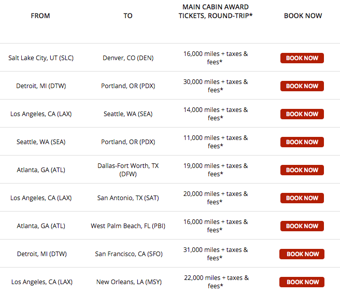The width and height of the screenshot is (340, 294).
Task: Click the Main Cabin Award Tickets header
Action: tap(216, 11)
